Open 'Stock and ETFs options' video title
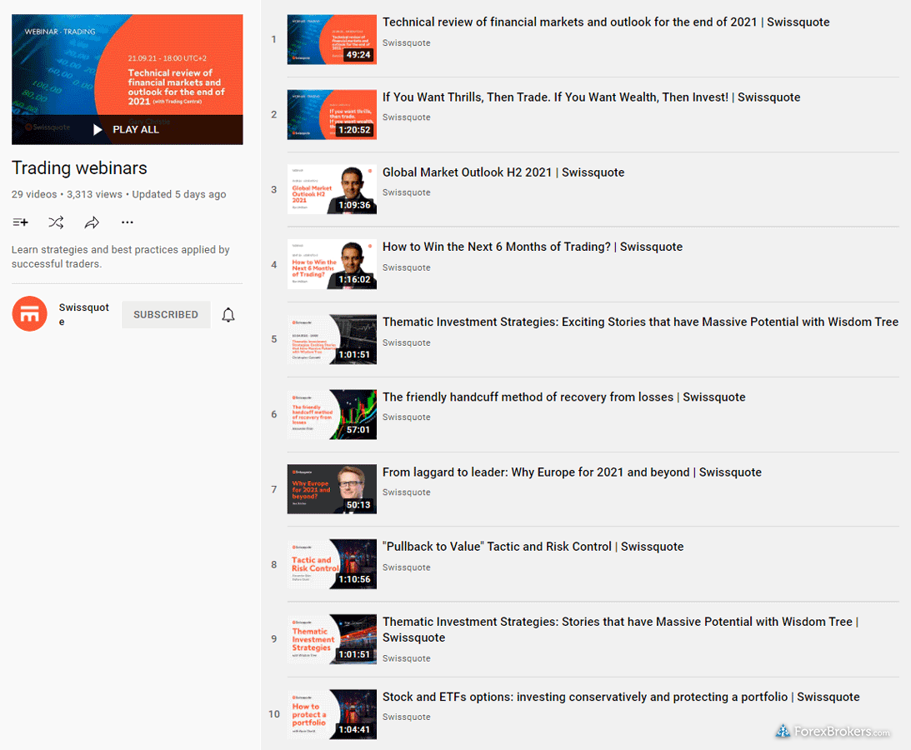Screen dimensions: 911x750 621,697
